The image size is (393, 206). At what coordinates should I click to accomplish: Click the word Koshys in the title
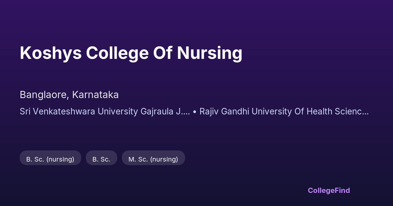coord(51,53)
